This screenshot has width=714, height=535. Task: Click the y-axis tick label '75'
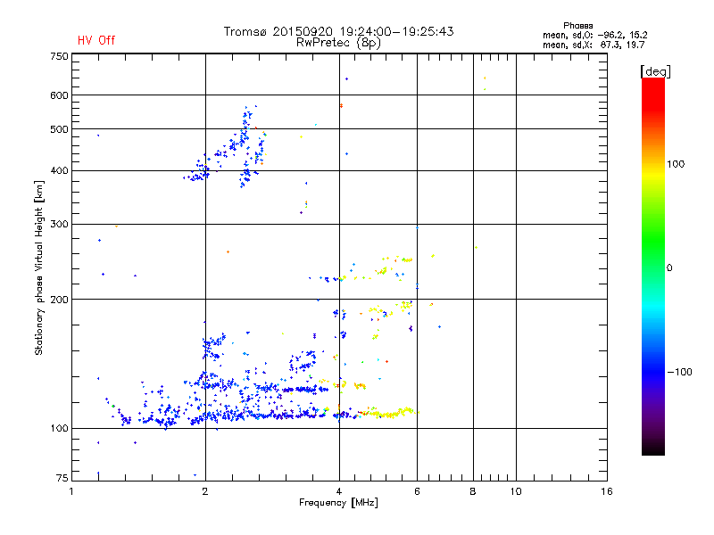click(x=62, y=478)
